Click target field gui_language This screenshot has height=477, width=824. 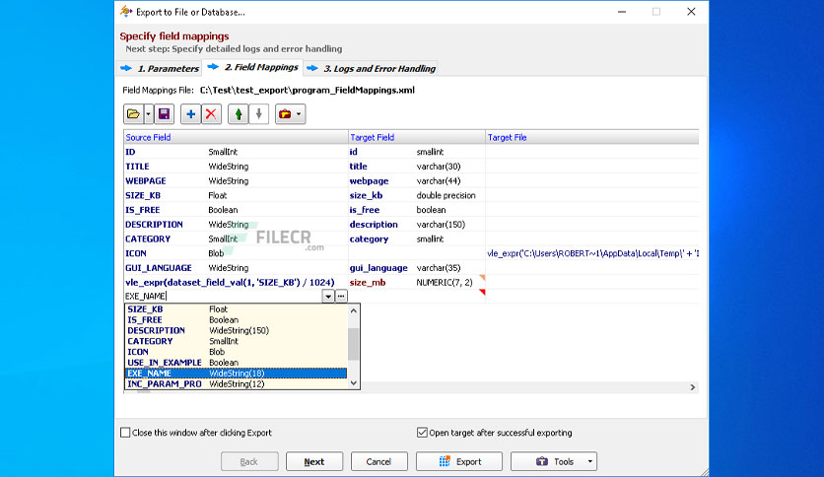pyautogui.click(x=378, y=268)
